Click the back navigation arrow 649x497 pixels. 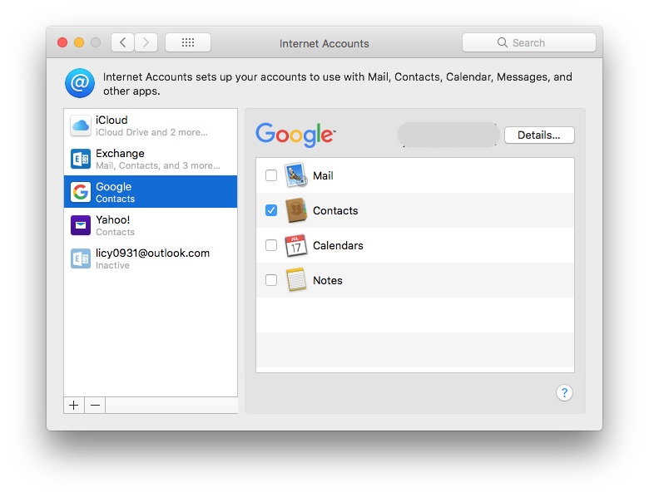click(122, 42)
